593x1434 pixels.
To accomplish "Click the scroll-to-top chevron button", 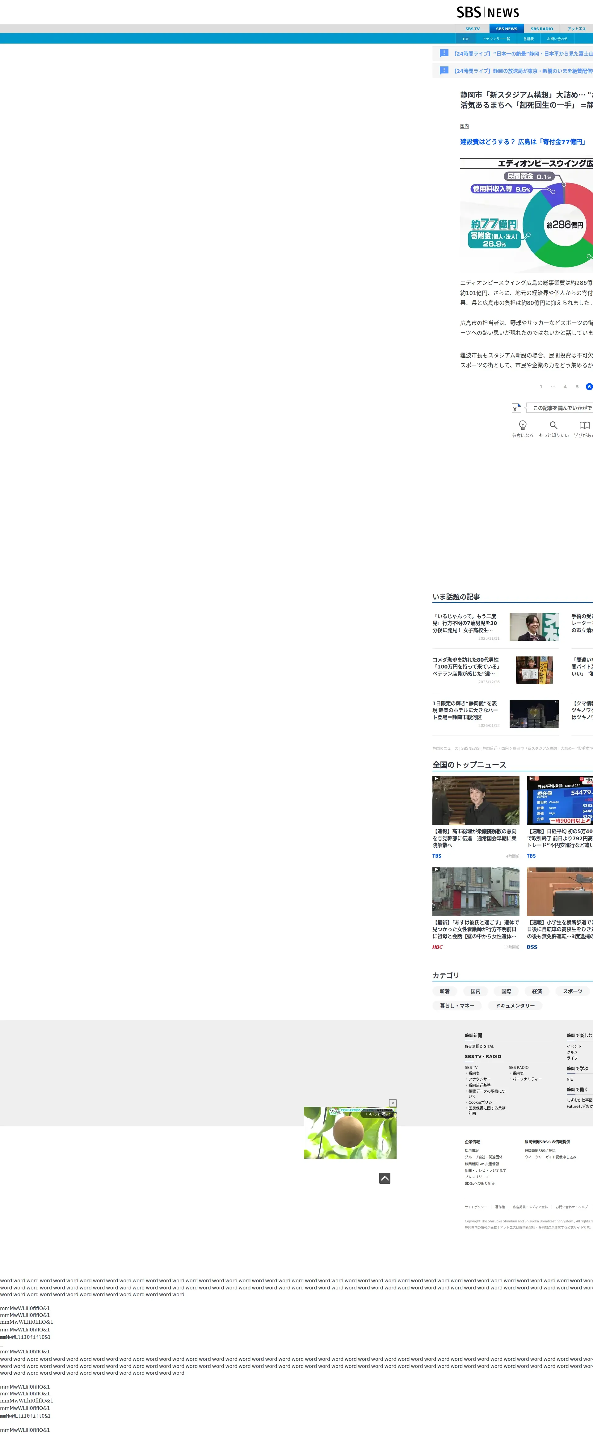I will click(385, 1178).
